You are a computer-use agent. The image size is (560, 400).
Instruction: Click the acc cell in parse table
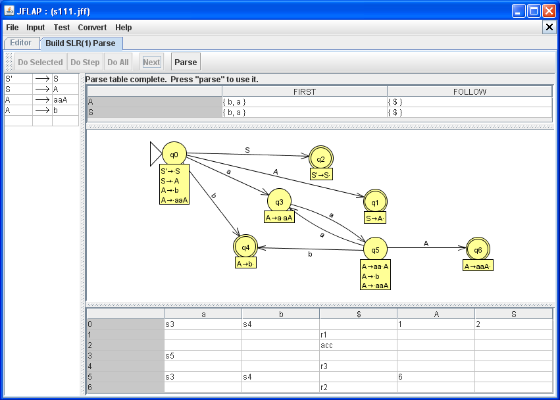click(x=358, y=345)
